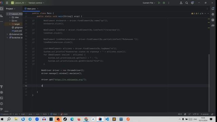Screen dimensions: 217x122
Task: Open the Maven tool window icon
Action: click(x=213, y=26)
